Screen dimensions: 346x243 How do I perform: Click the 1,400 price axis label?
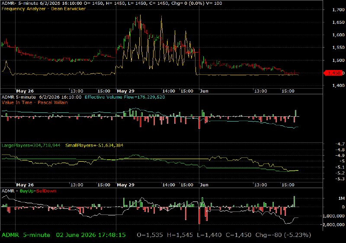pyautogui.click(x=338, y=85)
